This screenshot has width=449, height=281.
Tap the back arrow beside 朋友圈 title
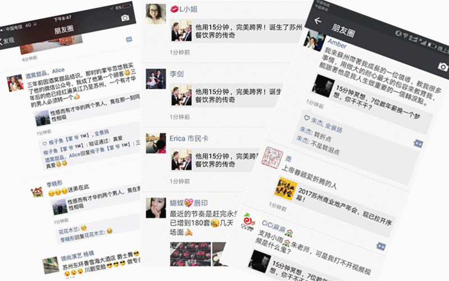coord(318,21)
